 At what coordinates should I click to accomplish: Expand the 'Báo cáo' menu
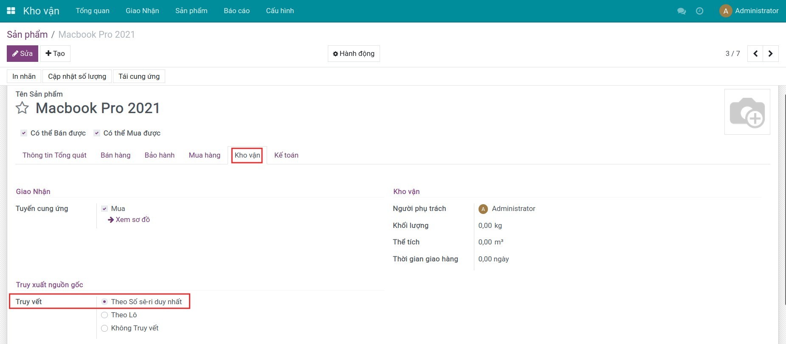[237, 11]
